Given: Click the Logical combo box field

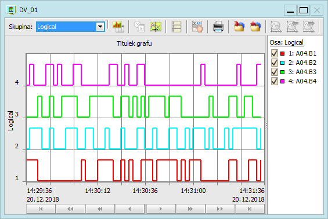Looking at the screenshot, I should point(70,27).
